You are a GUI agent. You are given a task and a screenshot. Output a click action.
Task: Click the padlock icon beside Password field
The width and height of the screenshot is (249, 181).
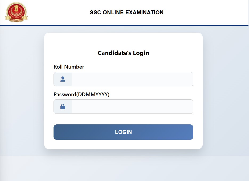pos(63,107)
